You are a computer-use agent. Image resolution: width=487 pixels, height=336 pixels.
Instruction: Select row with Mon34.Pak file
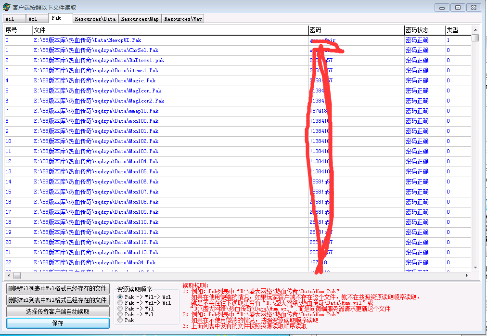238,262
